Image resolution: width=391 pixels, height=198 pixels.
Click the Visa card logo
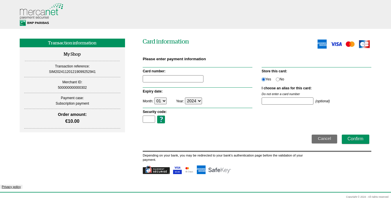pyautogui.click(x=336, y=44)
